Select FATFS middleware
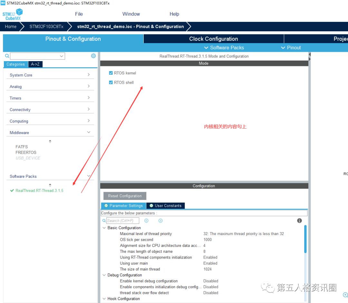The height and width of the screenshot is (303, 348). click(x=22, y=147)
